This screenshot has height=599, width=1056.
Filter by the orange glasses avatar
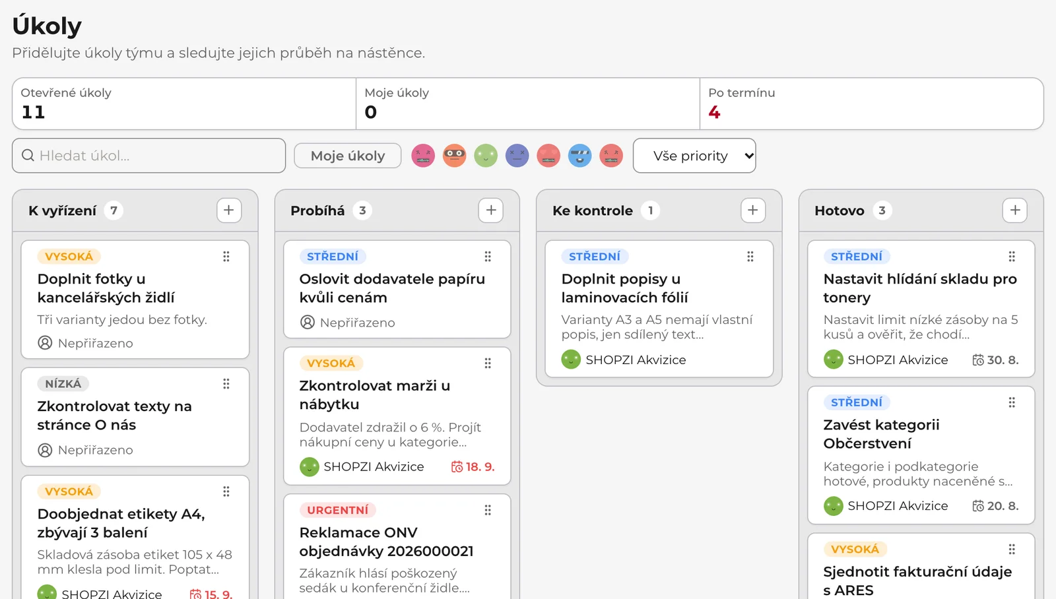[454, 156]
